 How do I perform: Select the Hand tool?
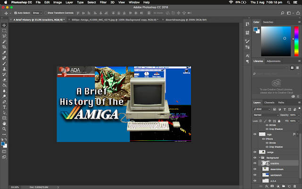click(x=4, y=123)
